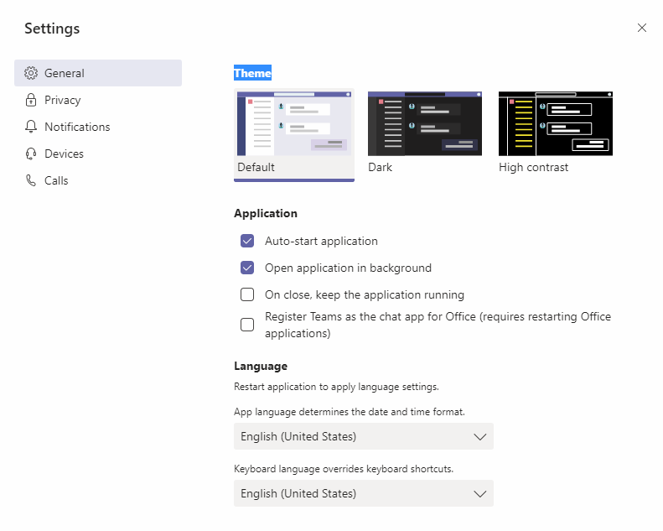Open the Keyboard language dropdown
The height and width of the screenshot is (531, 663).
[x=364, y=493]
